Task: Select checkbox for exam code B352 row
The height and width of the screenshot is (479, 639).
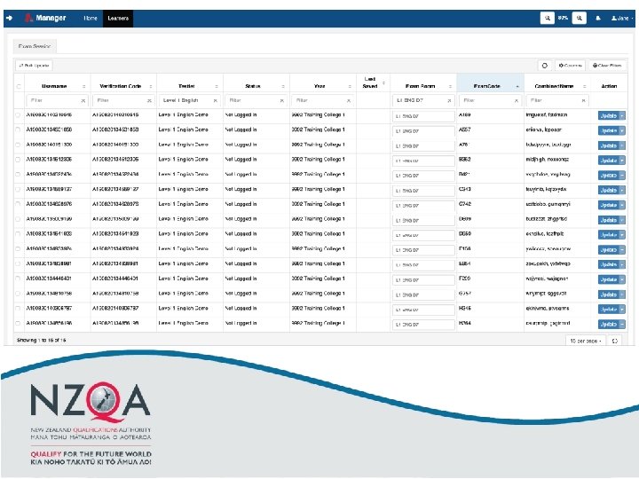Action: (x=18, y=160)
